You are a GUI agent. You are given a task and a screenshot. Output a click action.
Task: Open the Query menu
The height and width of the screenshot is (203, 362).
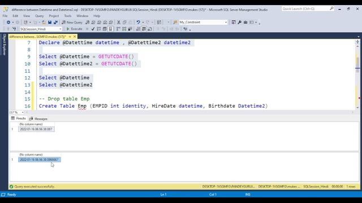click(39, 16)
